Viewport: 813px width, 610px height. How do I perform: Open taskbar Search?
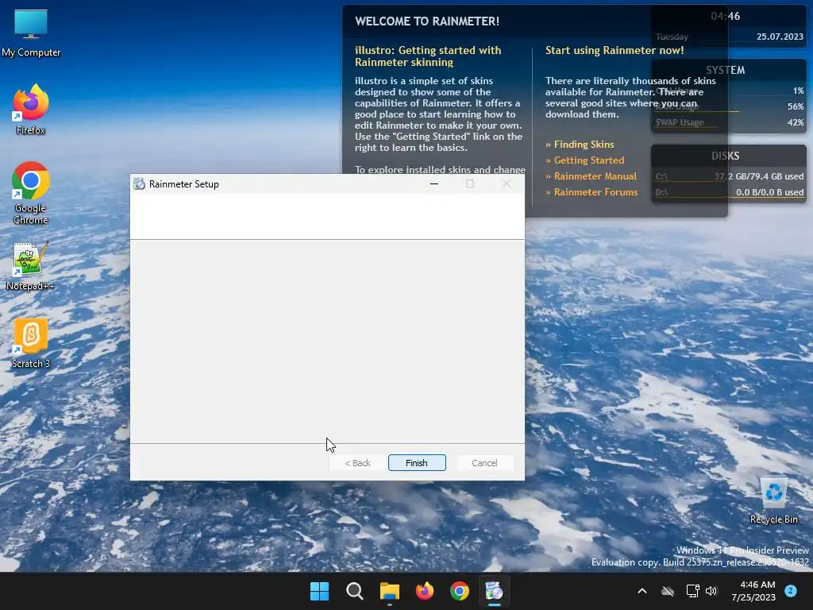(x=355, y=591)
